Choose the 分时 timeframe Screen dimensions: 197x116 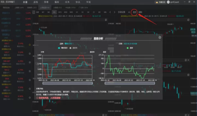(x=37, y=12)
